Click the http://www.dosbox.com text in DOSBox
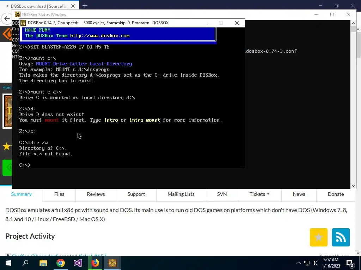 pyautogui.click(x=100, y=36)
